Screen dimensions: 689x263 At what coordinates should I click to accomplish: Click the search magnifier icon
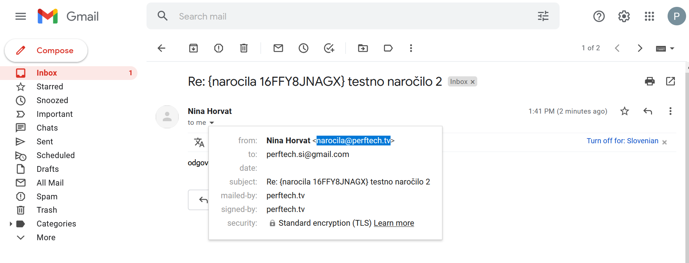pyautogui.click(x=162, y=16)
